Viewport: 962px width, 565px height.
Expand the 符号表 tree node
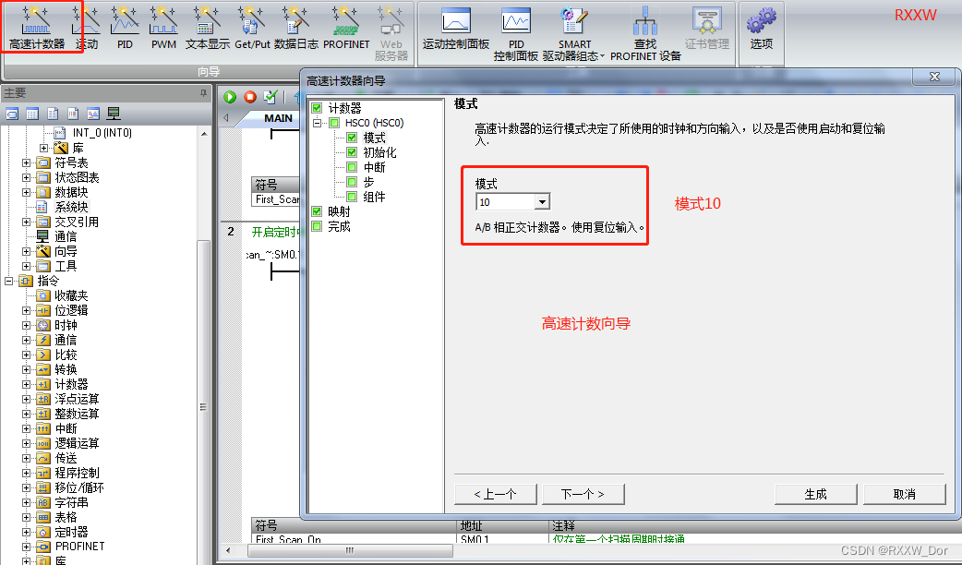click(x=26, y=162)
